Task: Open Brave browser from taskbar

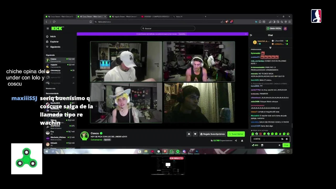Action: coord(165,151)
